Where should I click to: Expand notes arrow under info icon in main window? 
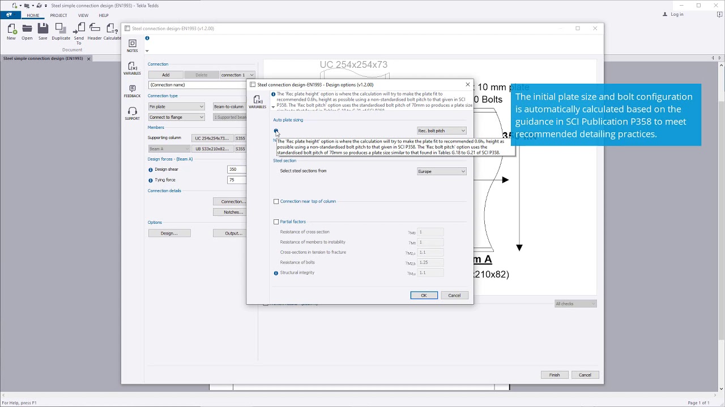(147, 51)
